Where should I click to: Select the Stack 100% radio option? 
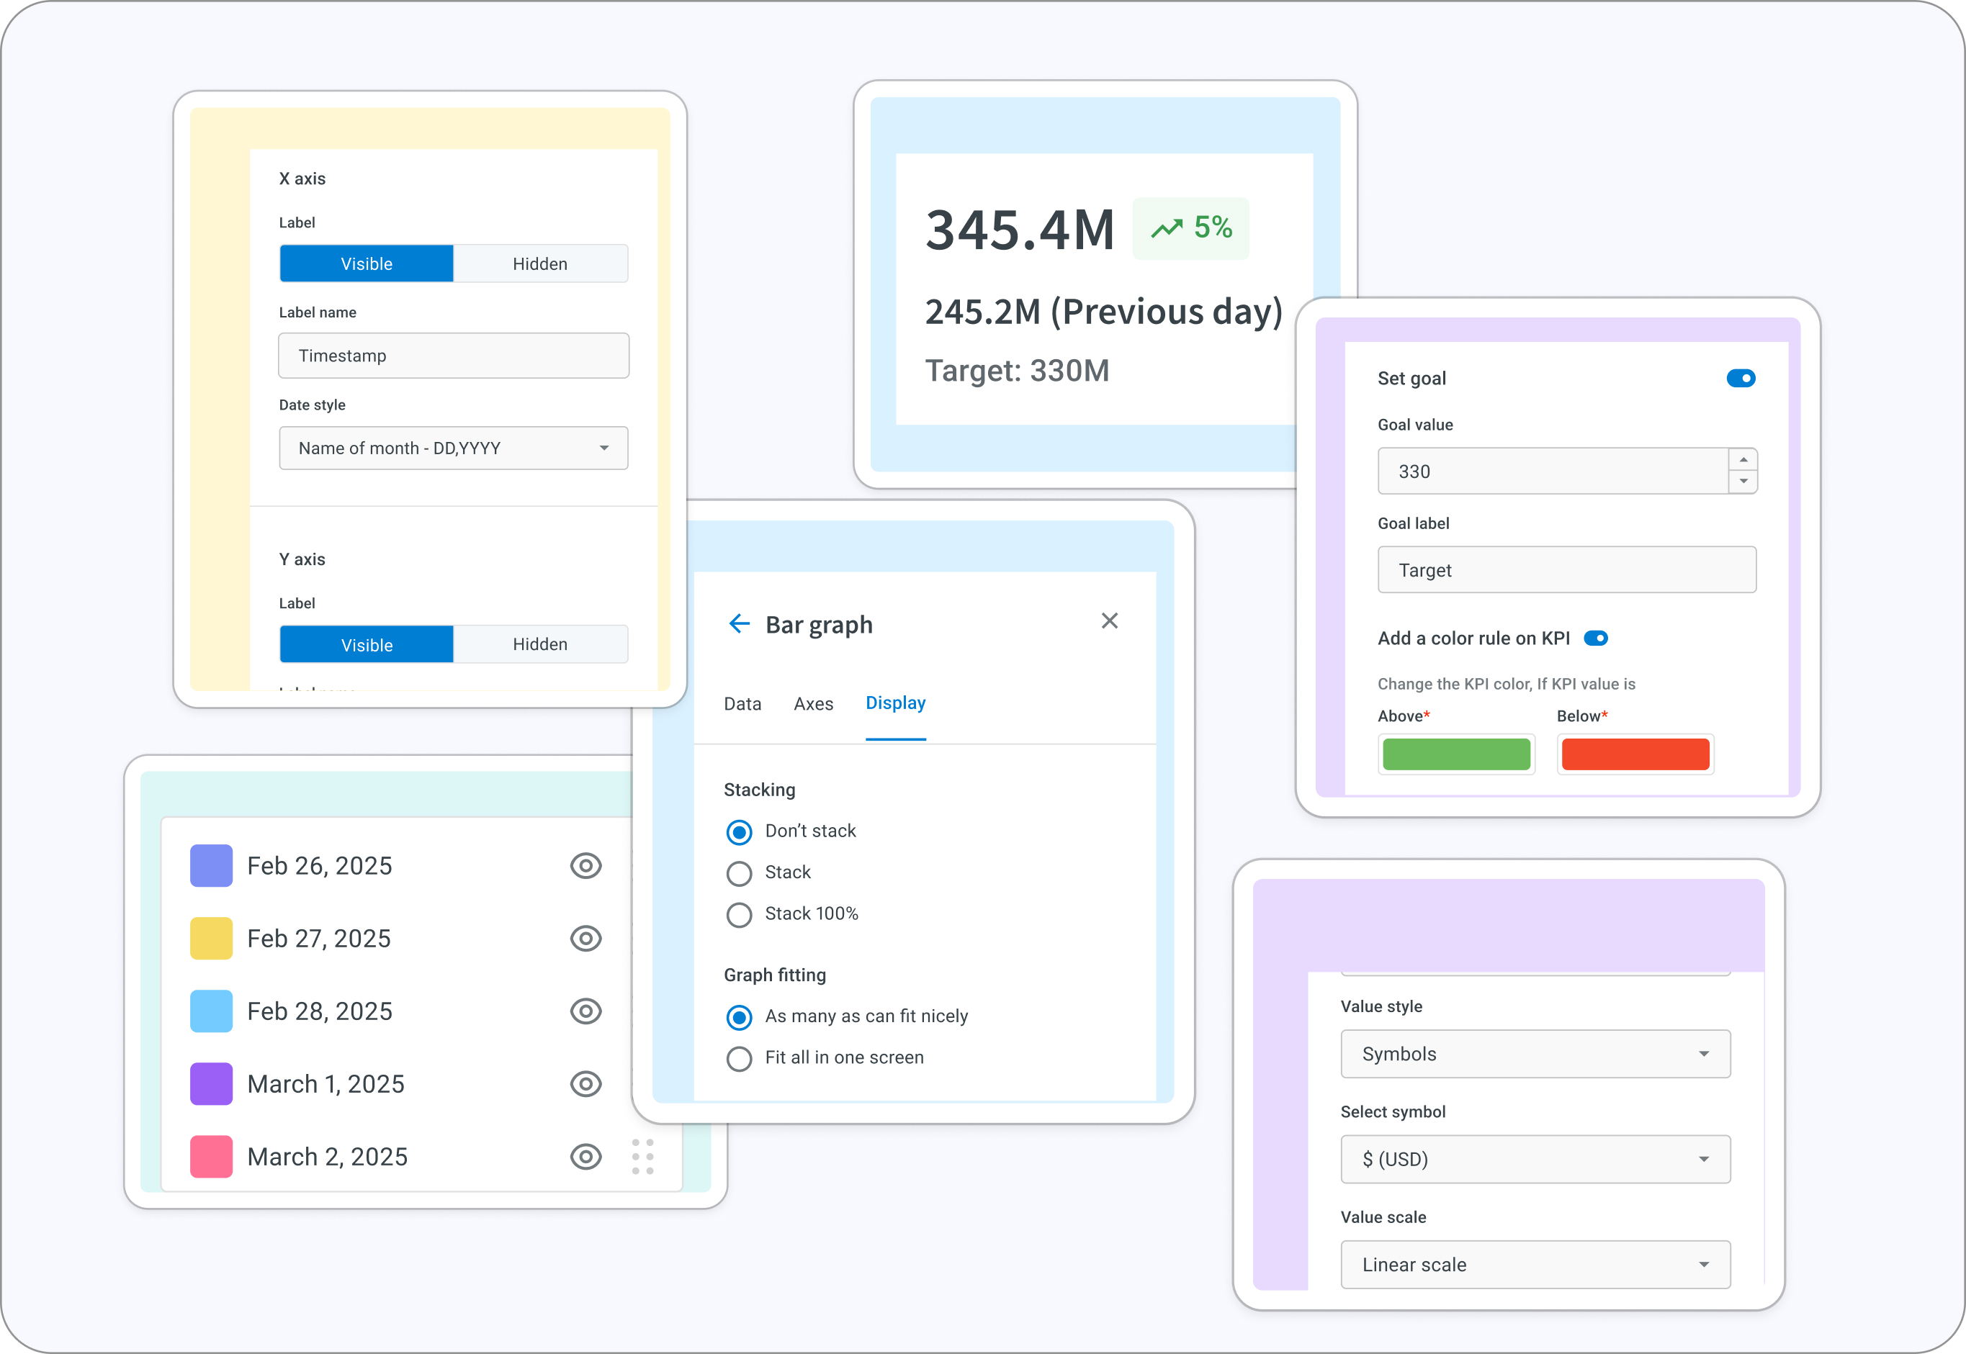(x=739, y=914)
